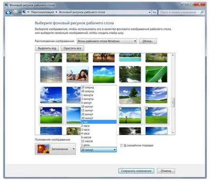Go back with the blue Back arrow

[x=9, y=12]
